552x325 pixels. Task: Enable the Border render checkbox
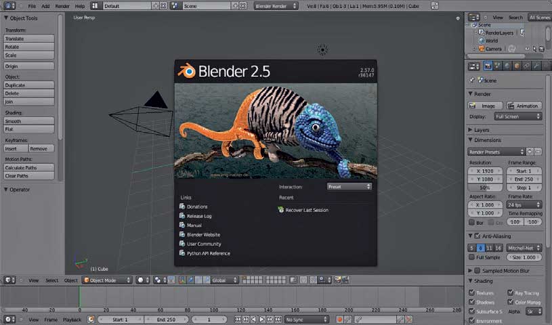click(x=471, y=223)
